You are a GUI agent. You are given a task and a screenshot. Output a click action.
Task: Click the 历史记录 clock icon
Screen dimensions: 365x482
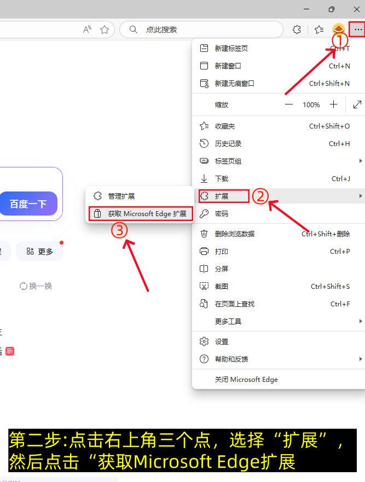click(204, 143)
